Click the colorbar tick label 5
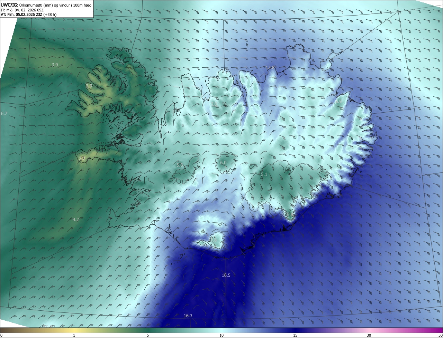The image size is (443, 338). [148, 335]
